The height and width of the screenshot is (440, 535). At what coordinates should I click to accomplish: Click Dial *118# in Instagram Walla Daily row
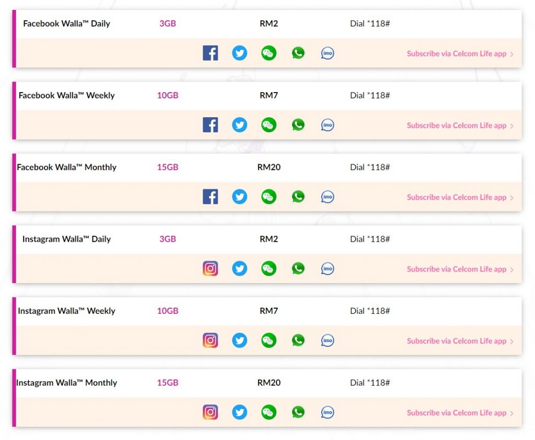pos(370,239)
